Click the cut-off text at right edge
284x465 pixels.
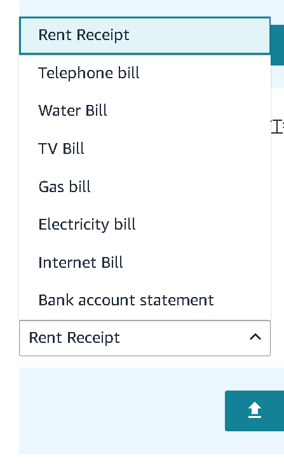[x=278, y=127]
